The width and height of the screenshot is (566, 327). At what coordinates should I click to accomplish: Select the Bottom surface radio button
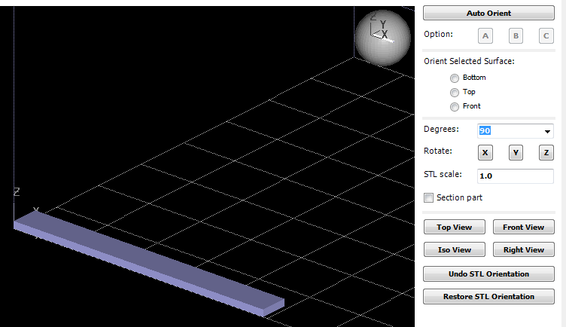coord(455,78)
